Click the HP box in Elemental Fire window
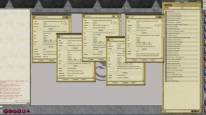 pyautogui.click(x=45, y=38)
